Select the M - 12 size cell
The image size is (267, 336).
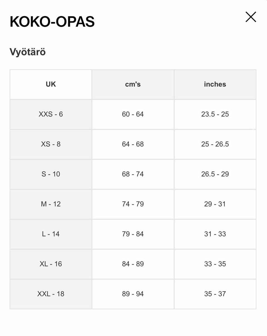point(51,204)
